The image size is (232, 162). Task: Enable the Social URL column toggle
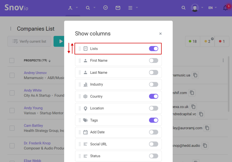pos(154,144)
